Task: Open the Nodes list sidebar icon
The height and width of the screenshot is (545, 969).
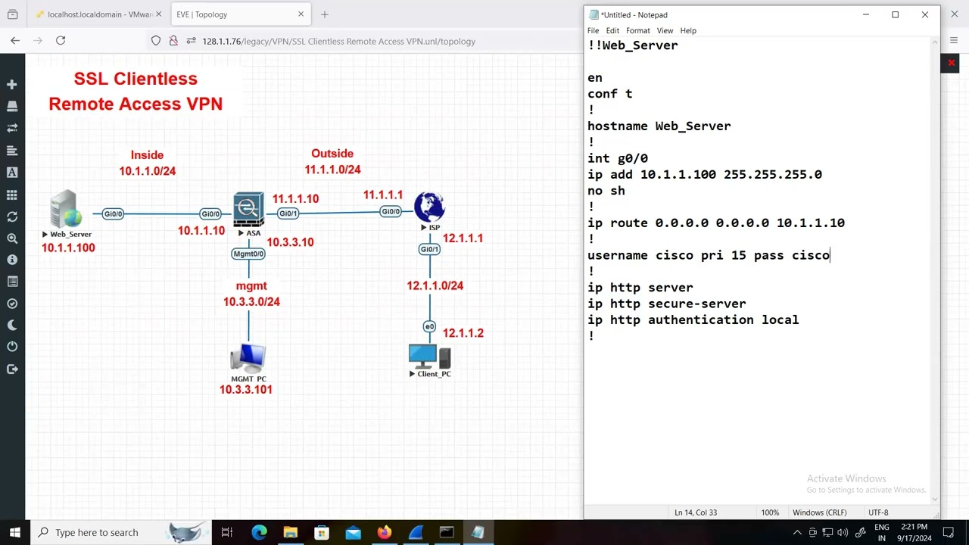Action: coord(11,106)
